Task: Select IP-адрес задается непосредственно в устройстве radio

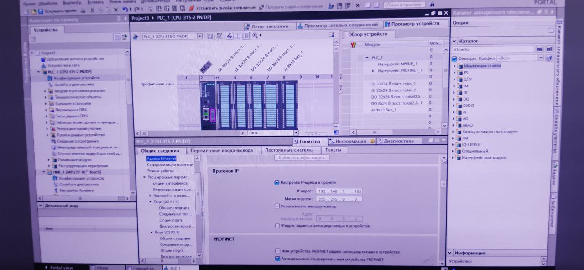Action: click(277, 226)
